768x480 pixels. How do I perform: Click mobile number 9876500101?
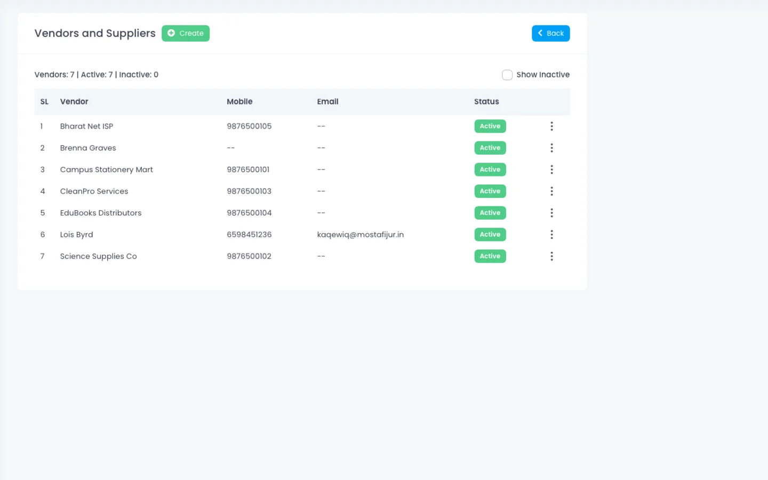[248, 170]
